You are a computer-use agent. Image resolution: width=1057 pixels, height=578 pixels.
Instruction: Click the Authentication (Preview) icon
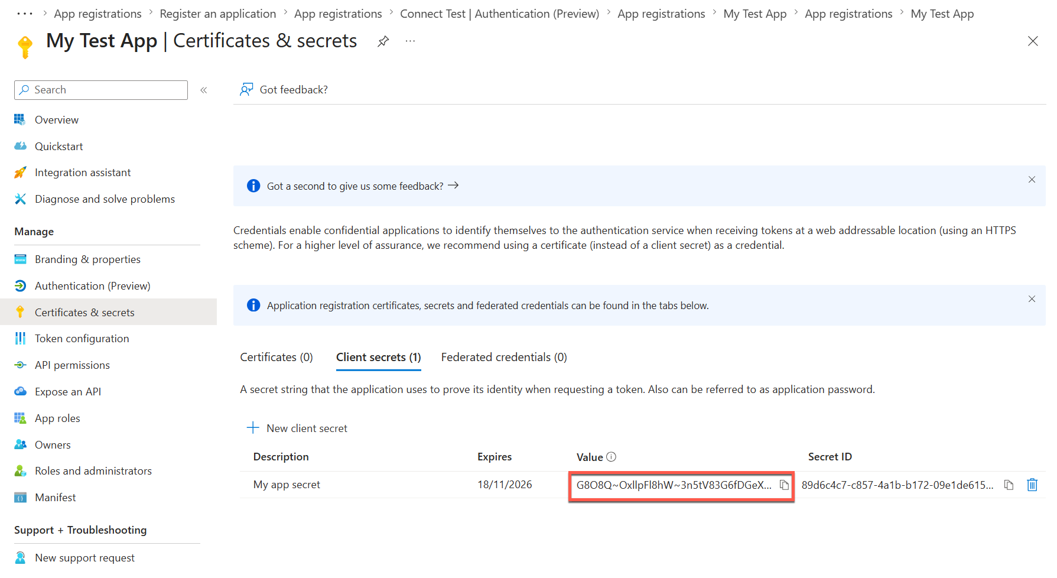[x=20, y=286]
